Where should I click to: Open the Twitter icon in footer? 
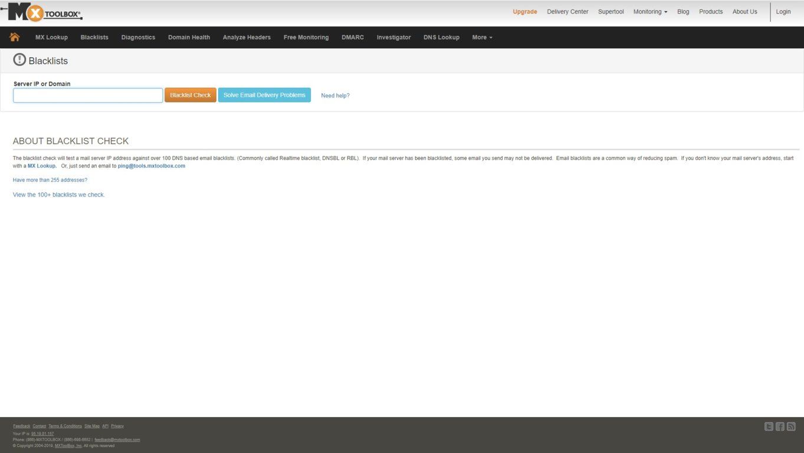[x=769, y=426]
